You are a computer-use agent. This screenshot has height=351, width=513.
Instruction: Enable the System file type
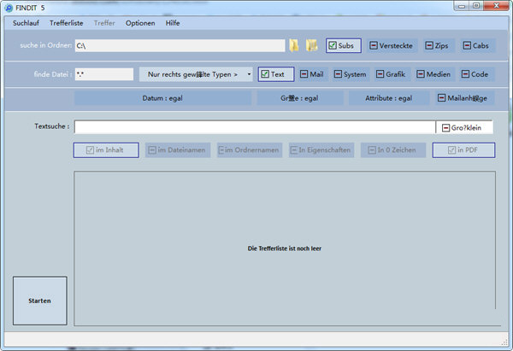tap(351, 74)
